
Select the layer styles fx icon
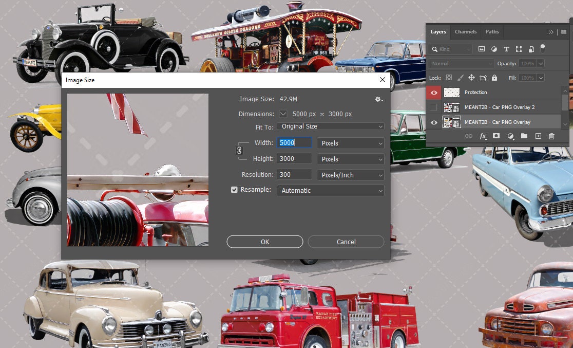pyautogui.click(x=482, y=136)
